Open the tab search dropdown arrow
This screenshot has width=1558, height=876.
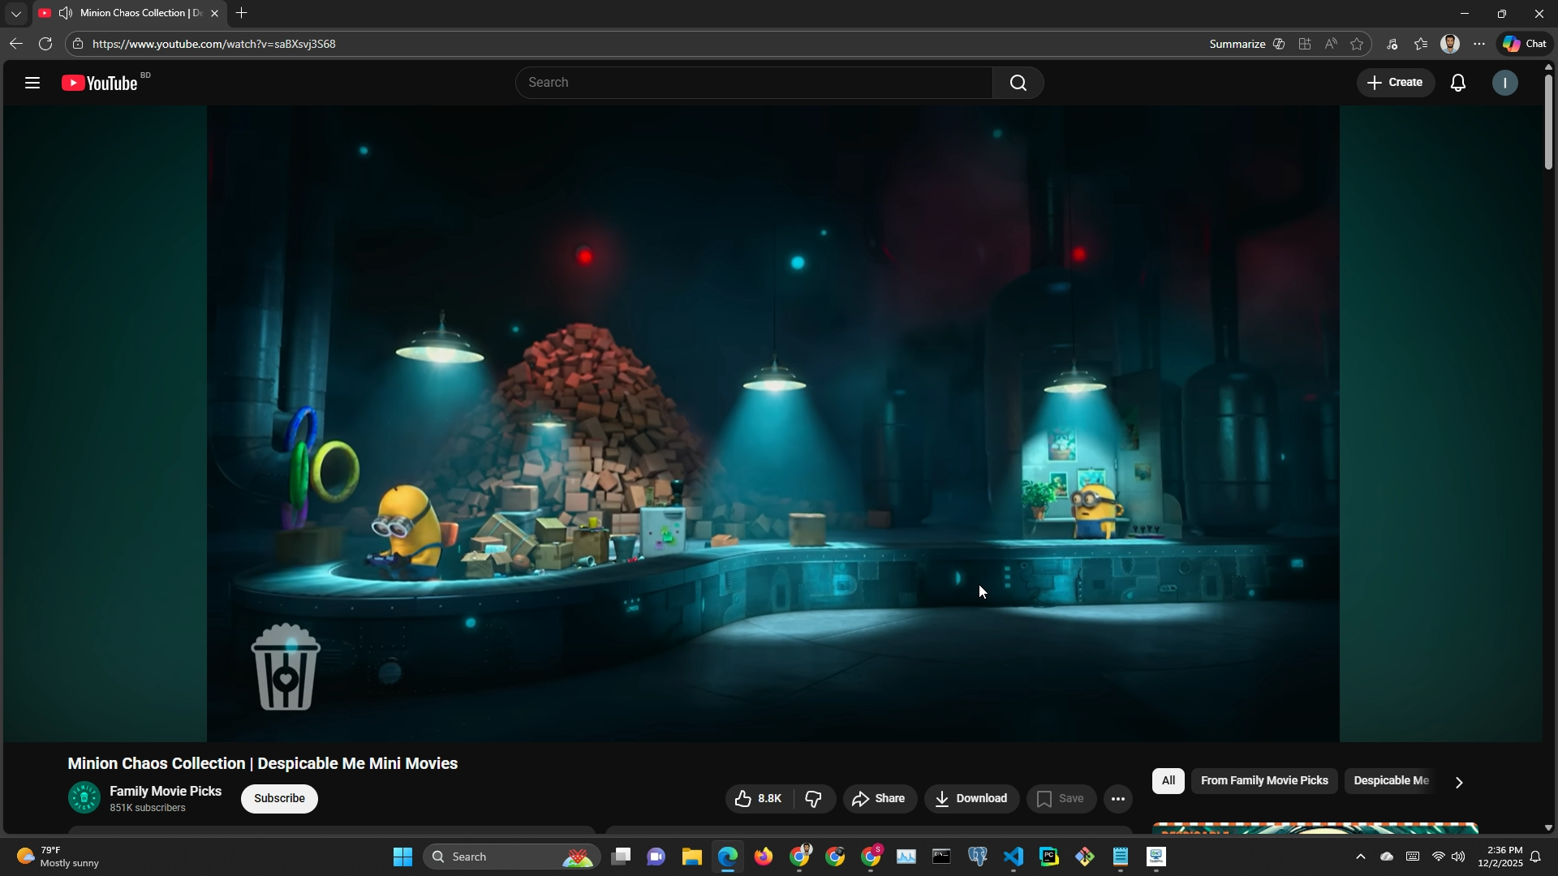[x=15, y=14]
